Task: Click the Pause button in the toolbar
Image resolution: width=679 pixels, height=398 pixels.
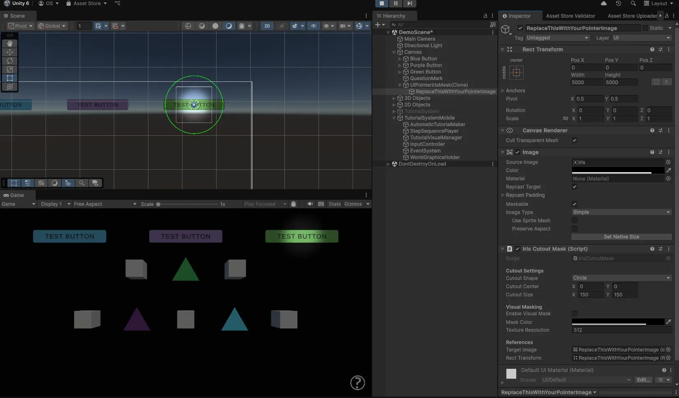Action: (x=395, y=3)
